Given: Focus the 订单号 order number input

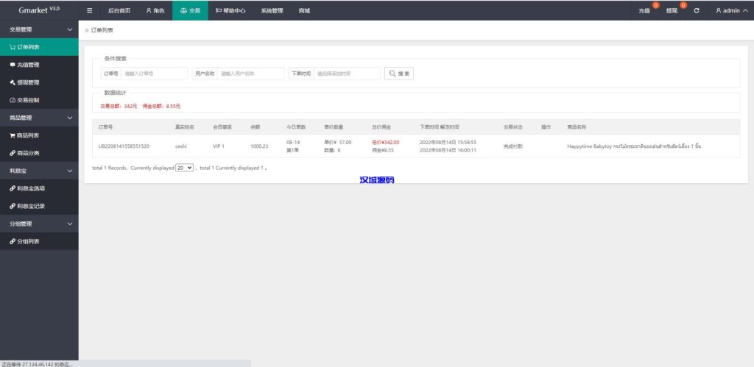Looking at the screenshot, I should point(155,74).
